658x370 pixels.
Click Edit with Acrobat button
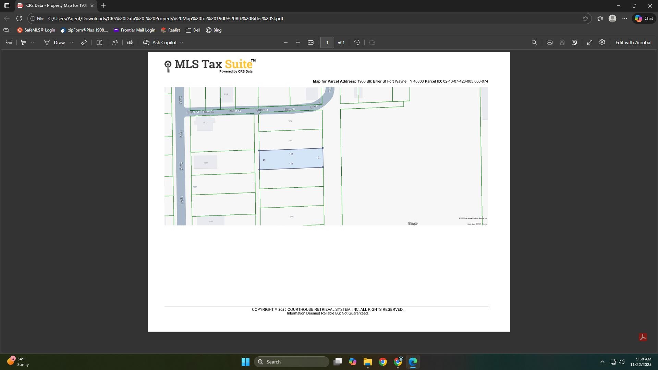(x=633, y=42)
